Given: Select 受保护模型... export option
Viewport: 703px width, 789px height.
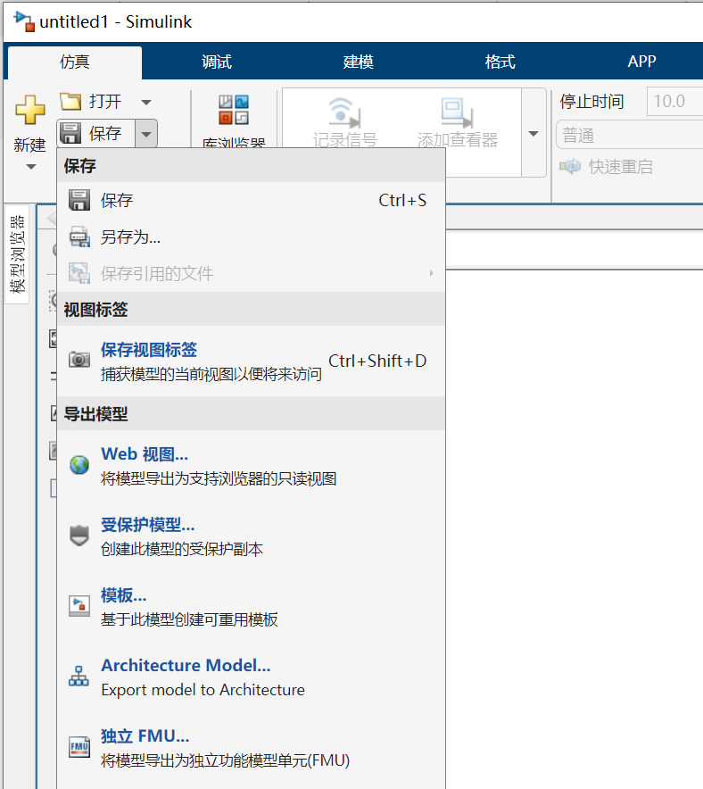Looking at the screenshot, I should point(251,536).
